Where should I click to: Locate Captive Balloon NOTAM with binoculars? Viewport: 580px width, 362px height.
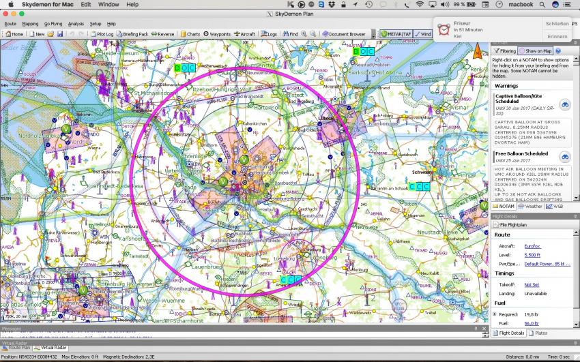coord(565,105)
